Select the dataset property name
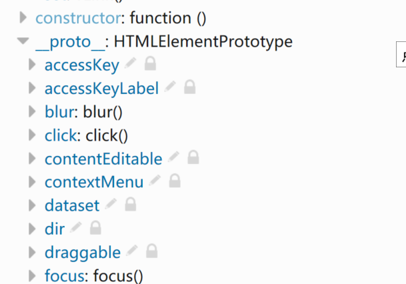The image size is (406, 284). 72,205
